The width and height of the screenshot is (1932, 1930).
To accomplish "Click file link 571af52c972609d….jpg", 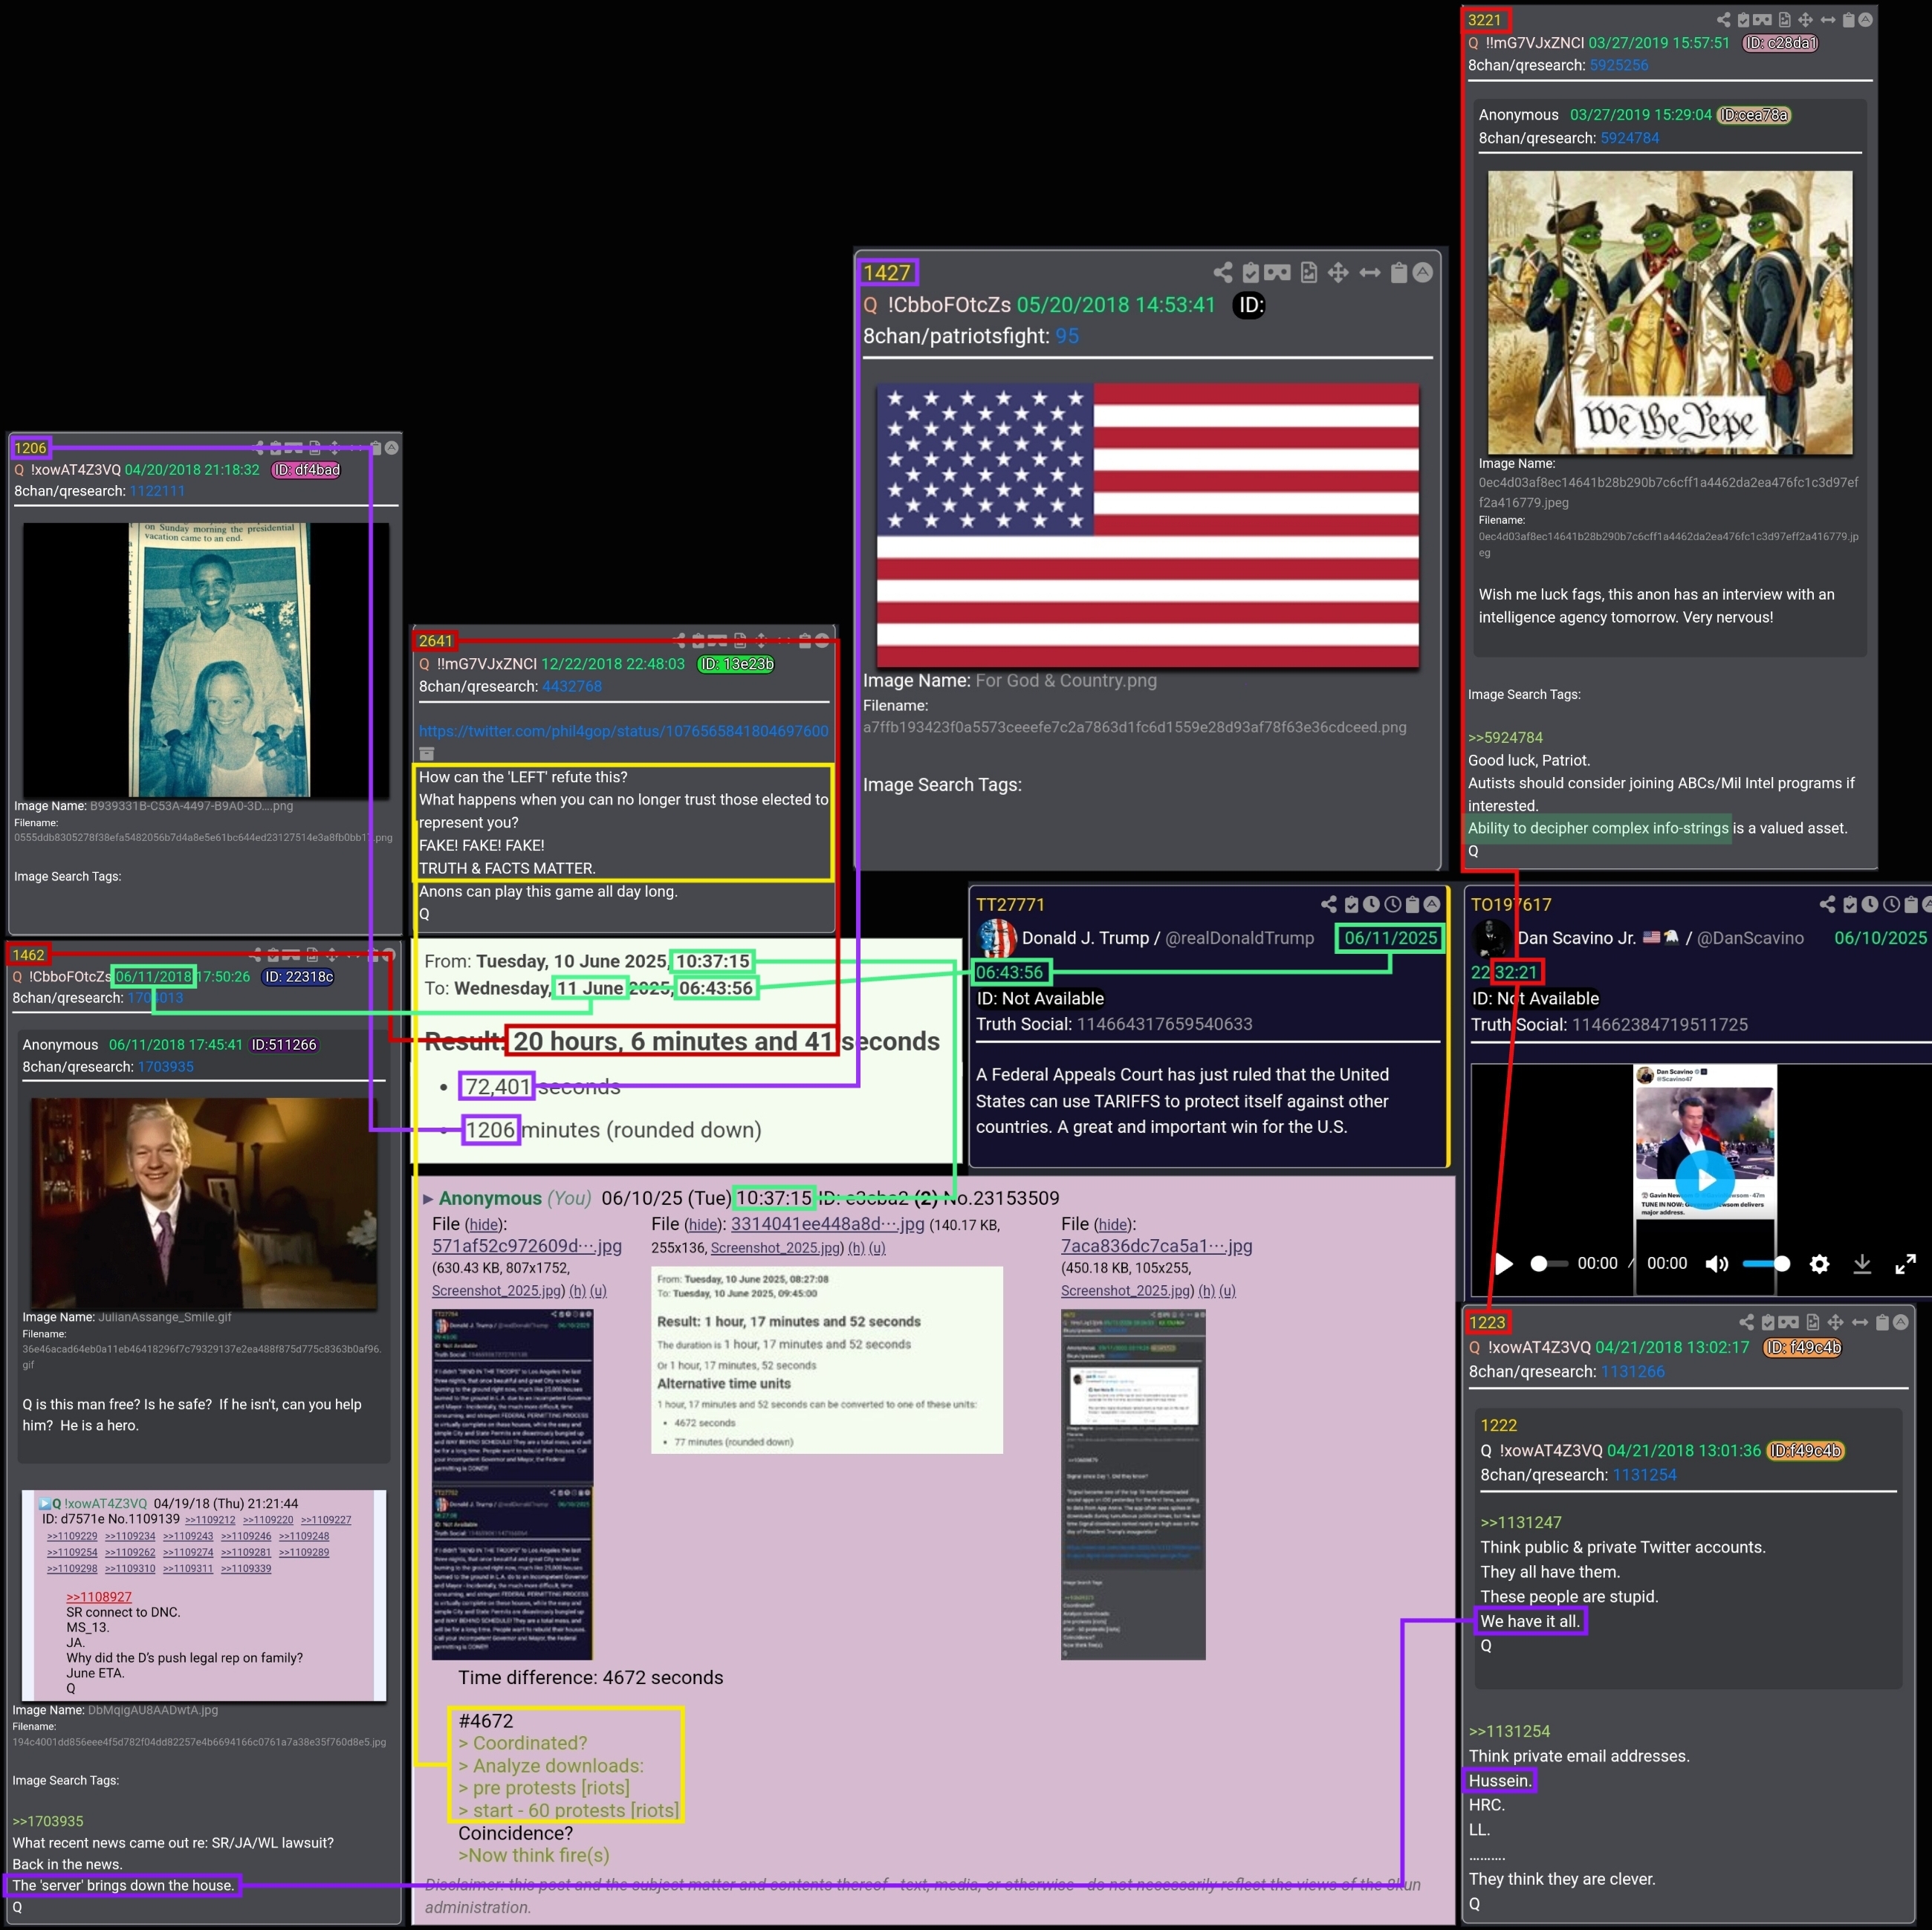I will pyautogui.click(x=527, y=1247).
